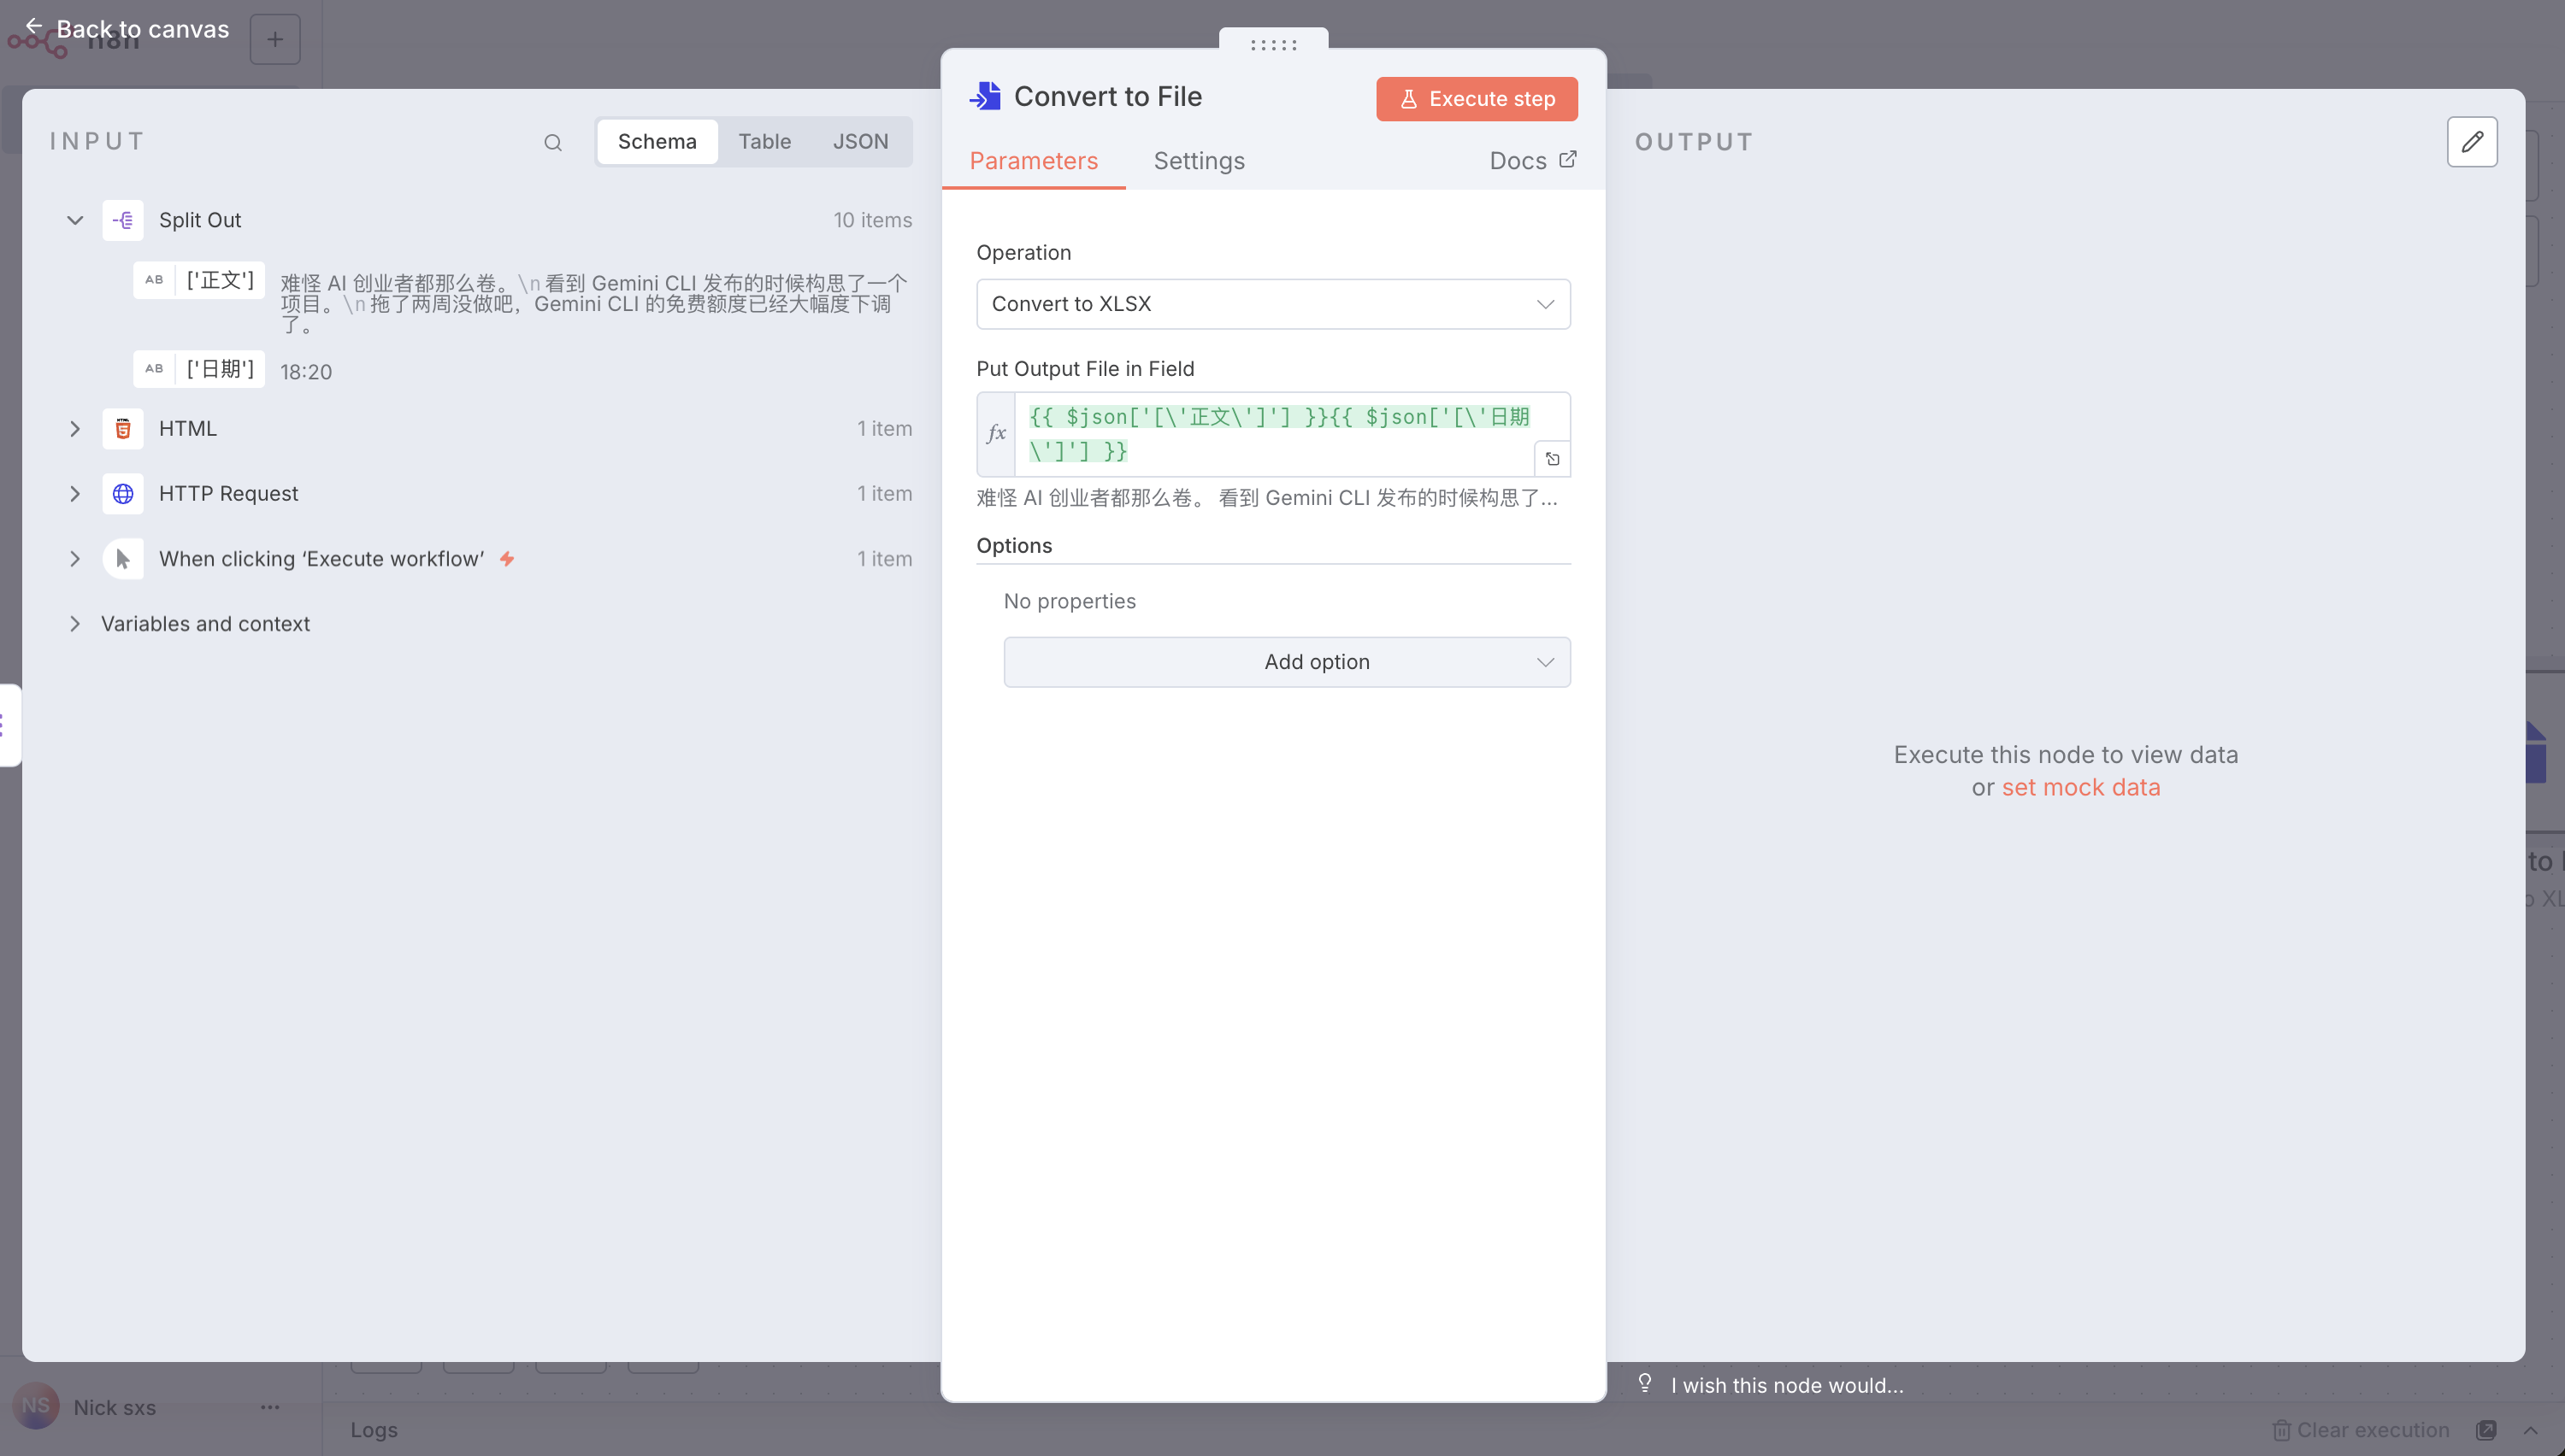Open the Add option dropdown
The width and height of the screenshot is (2565, 1456).
[1287, 662]
